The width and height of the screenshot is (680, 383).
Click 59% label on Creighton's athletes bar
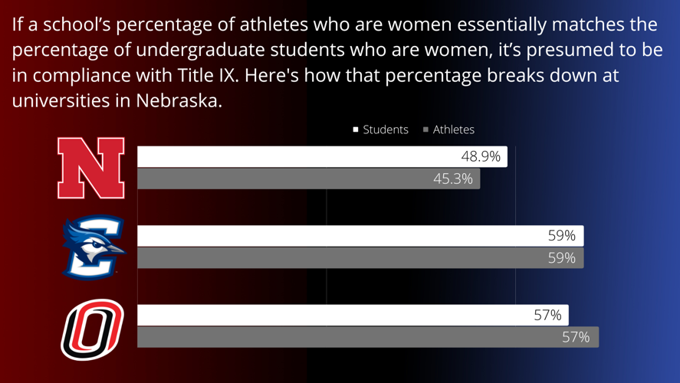coord(561,258)
